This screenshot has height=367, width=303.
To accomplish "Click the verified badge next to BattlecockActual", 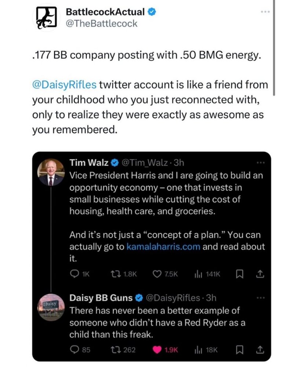I will point(151,11).
